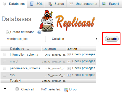Click privileges icon in performance_schema row
This screenshot has height=95, width=122.
(69, 68)
